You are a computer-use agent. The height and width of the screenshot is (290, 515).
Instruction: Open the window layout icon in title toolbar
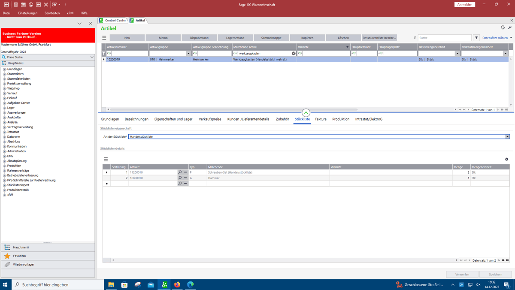pos(55,4)
